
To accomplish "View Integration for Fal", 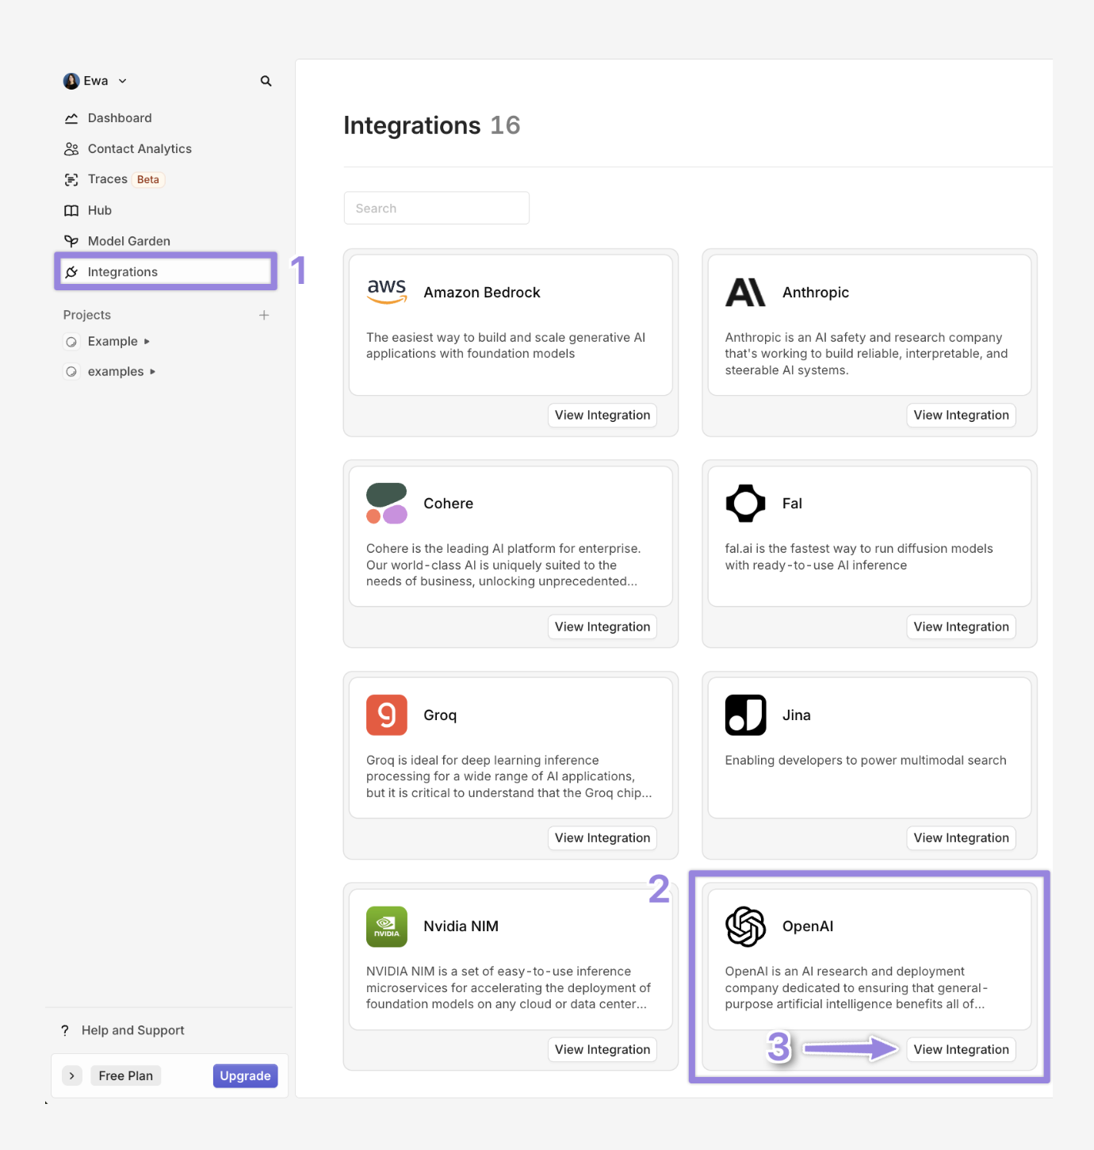I will pos(961,627).
